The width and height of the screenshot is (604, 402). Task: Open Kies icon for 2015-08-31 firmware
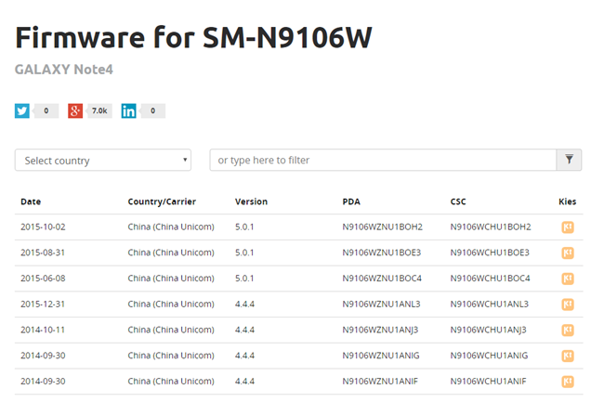[567, 253]
